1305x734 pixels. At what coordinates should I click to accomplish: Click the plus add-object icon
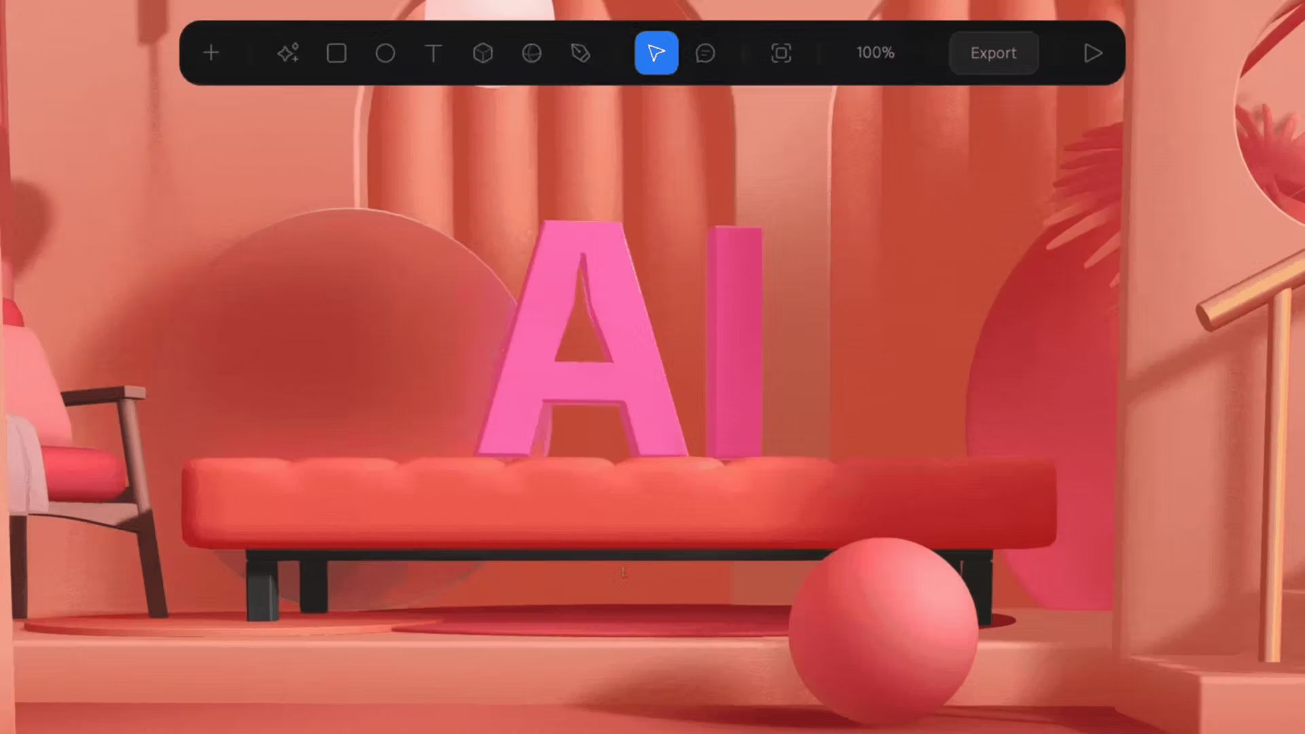pyautogui.click(x=211, y=53)
